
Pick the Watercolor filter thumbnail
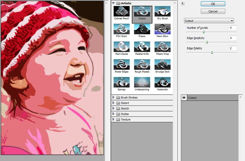[163, 82]
